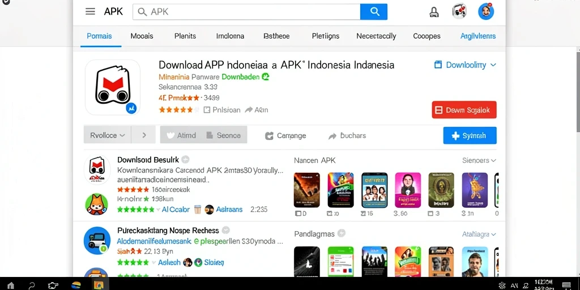Click the red Dewm Sajalok button

(464, 110)
